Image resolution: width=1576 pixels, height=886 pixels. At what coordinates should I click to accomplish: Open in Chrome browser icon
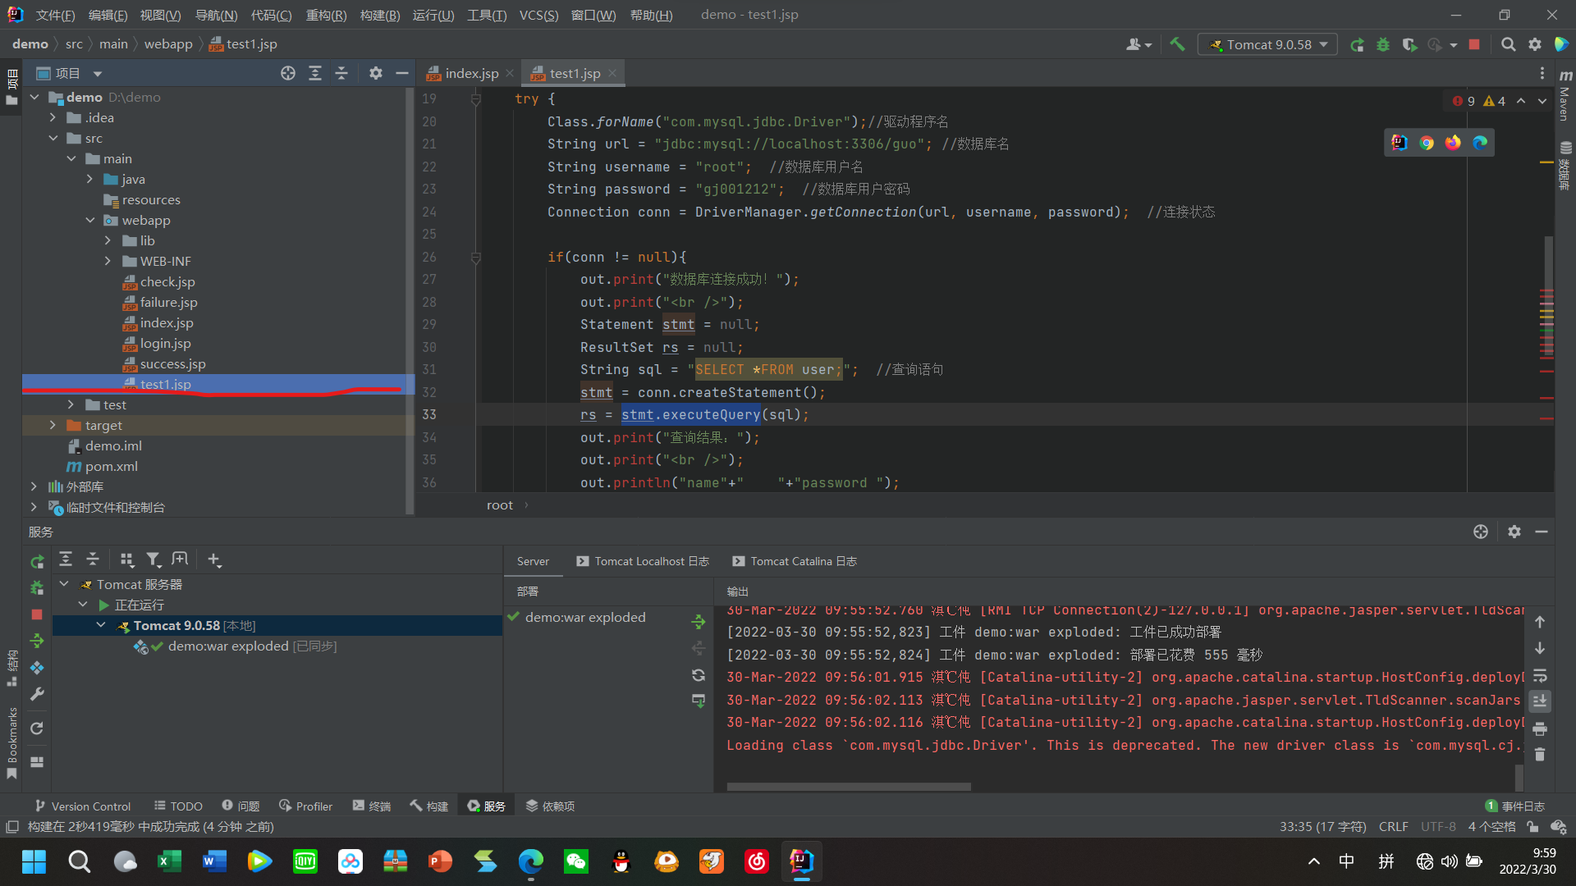[1427, 143]
